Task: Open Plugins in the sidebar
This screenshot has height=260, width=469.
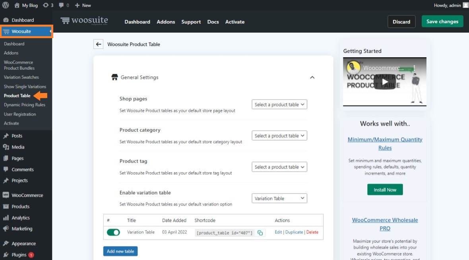Action: pyautogui.click(x=19, y=254)
